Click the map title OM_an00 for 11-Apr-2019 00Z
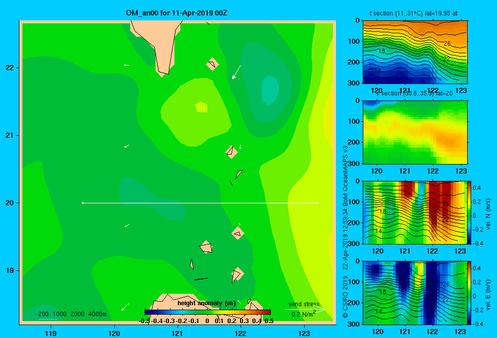Screen dimensions: 497x338 coord(176,13)
